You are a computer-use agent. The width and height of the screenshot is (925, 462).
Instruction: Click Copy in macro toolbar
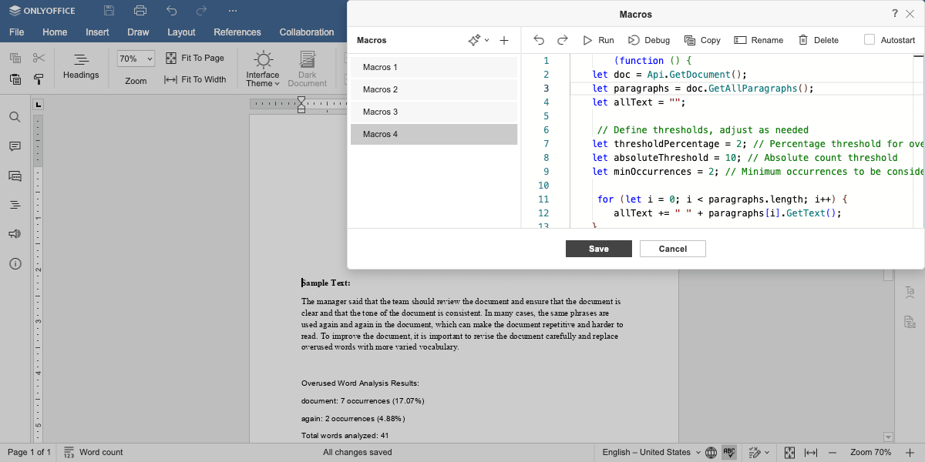click(702, 40)
